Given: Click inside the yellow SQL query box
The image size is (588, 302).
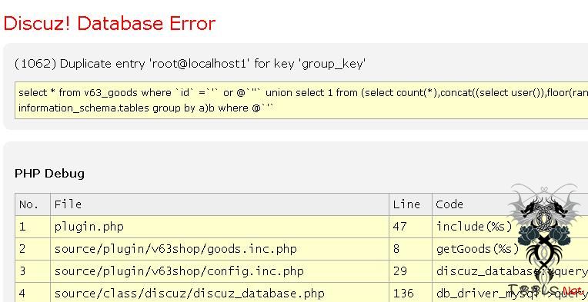Looking at the screenshot, I should [301, 101].
